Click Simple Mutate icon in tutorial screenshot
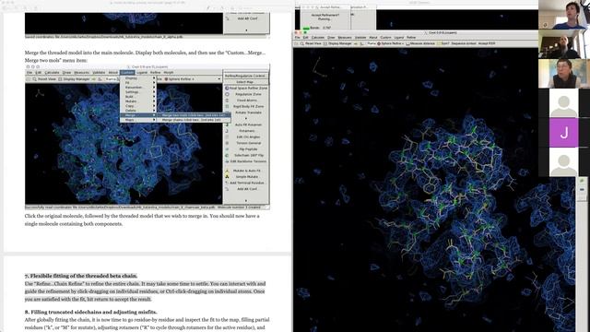Image resolution: width=590 pixels, height=332 pixels. [227, 176]
